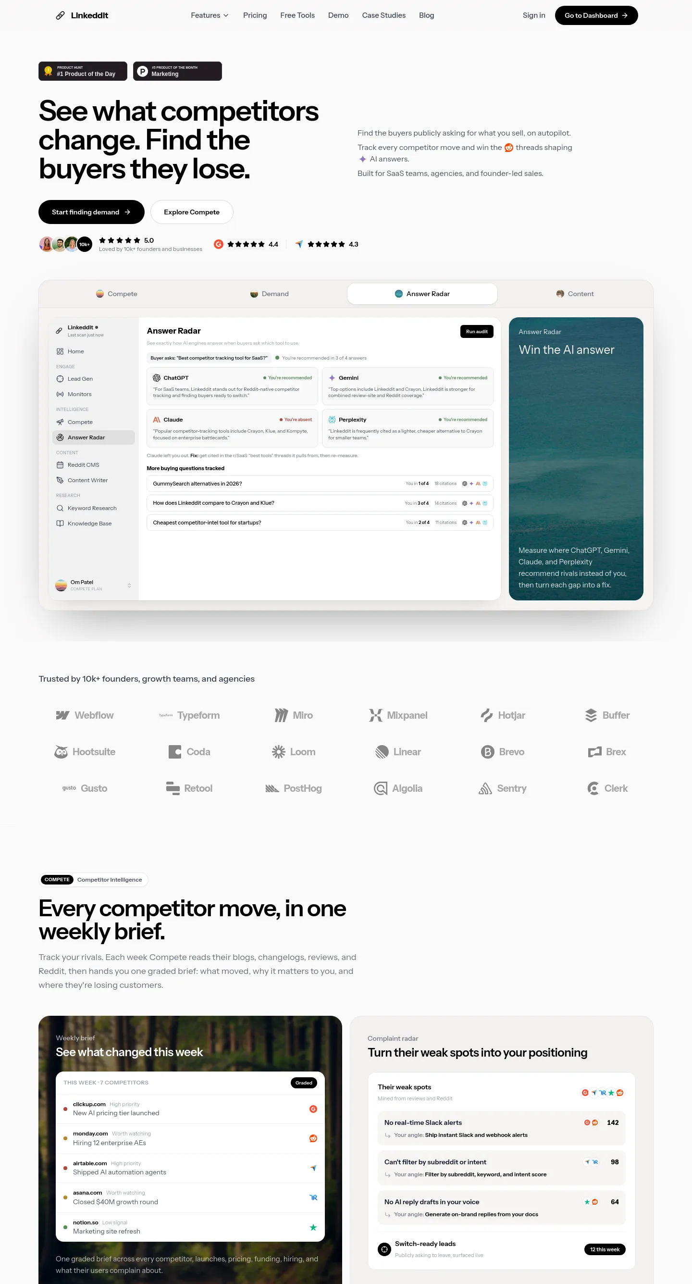Click the Go to Dashboard button
Image resolution: width=692 pixels, height=1284 pixels.
(596, 15)
